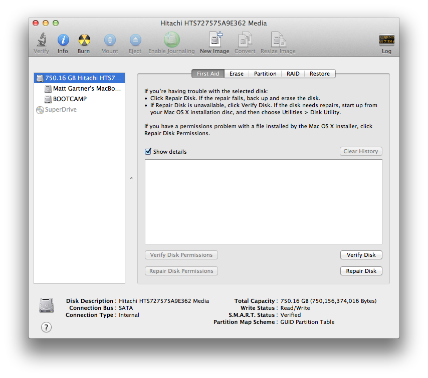
Task: Click the Total Capacity value 750.16 GB
Action: [x=328, y=301]
